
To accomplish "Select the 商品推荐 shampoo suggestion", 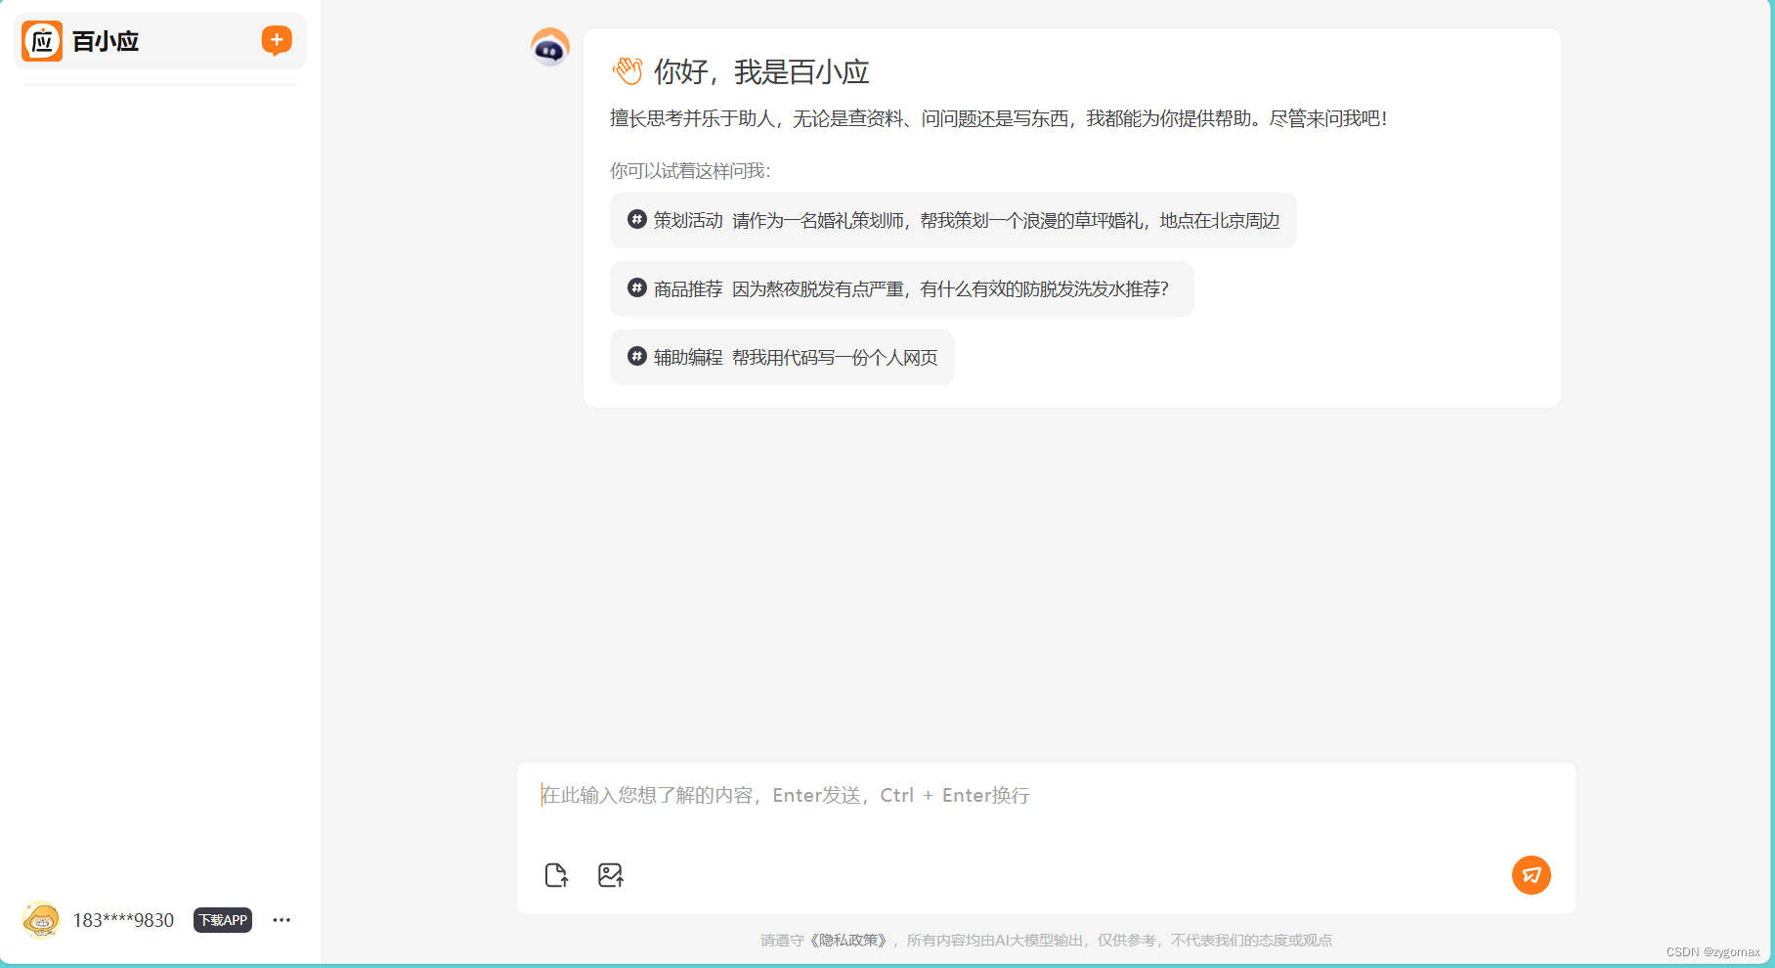I will click(902, 288).
